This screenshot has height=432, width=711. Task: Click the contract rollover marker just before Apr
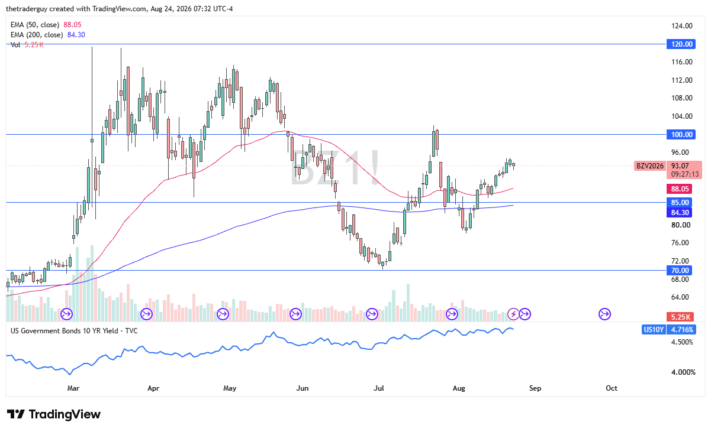[146, 314]
